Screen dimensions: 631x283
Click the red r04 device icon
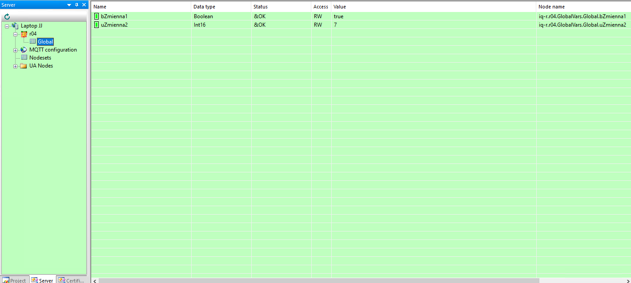(24, 34)
